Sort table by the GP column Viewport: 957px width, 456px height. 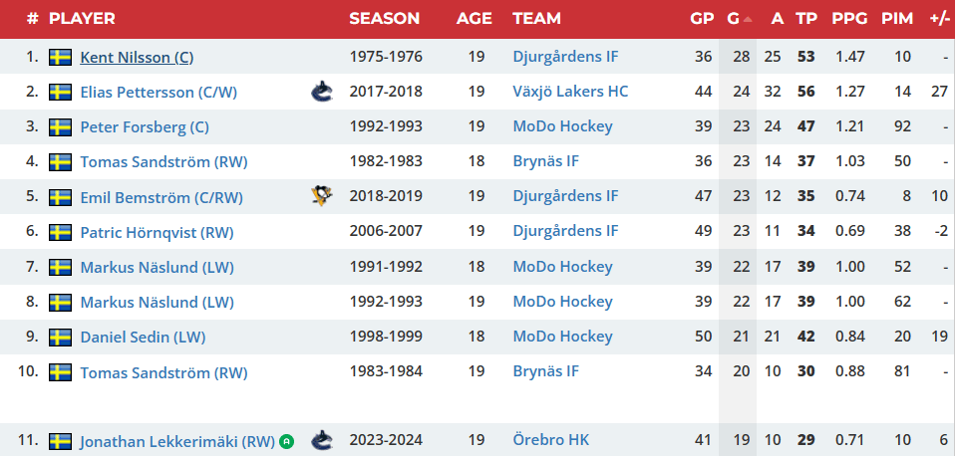(701, 18)
